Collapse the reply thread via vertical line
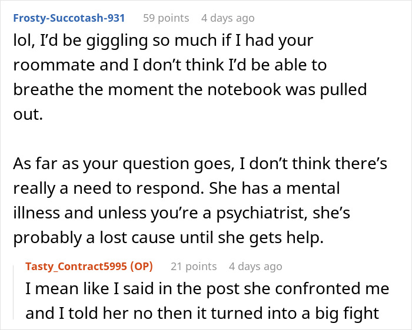Image resolution: width=412 pixels, height=330 pixels. (14, 292)
